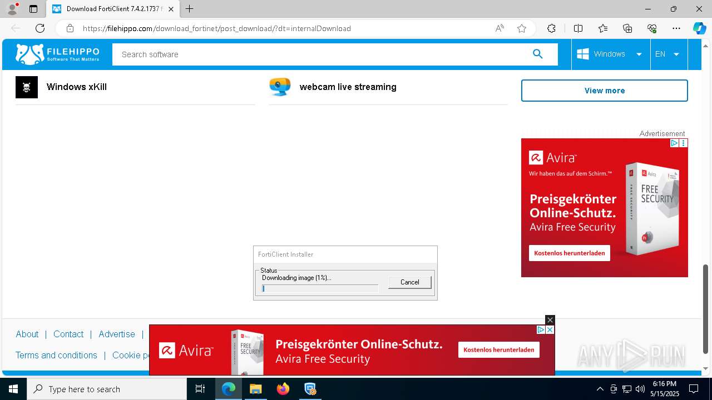Click the page vertical scrollbar thumb
This screenshot has width=712, height=400.
coord(706,309)
